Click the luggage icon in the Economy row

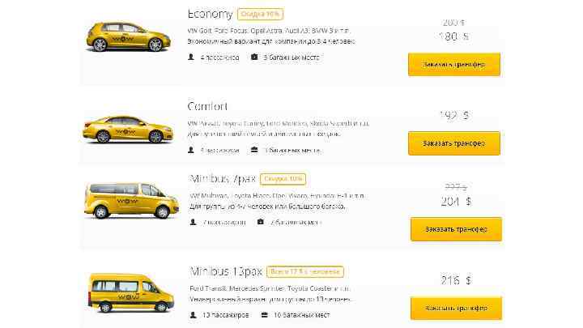[x=254, y=58]
